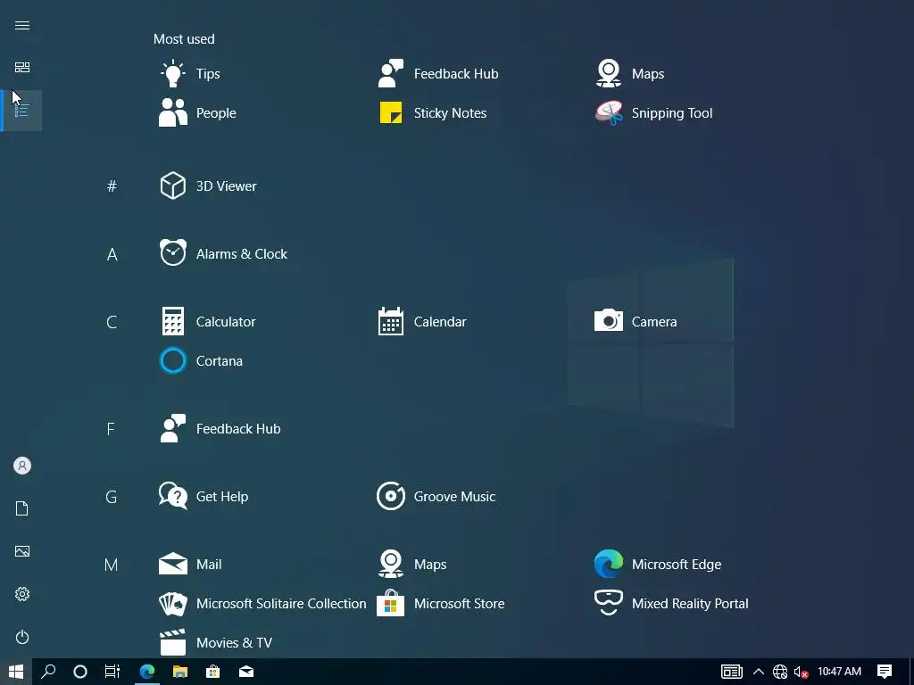
Task: Launch Groove Music
Action: tap(436, 496)
